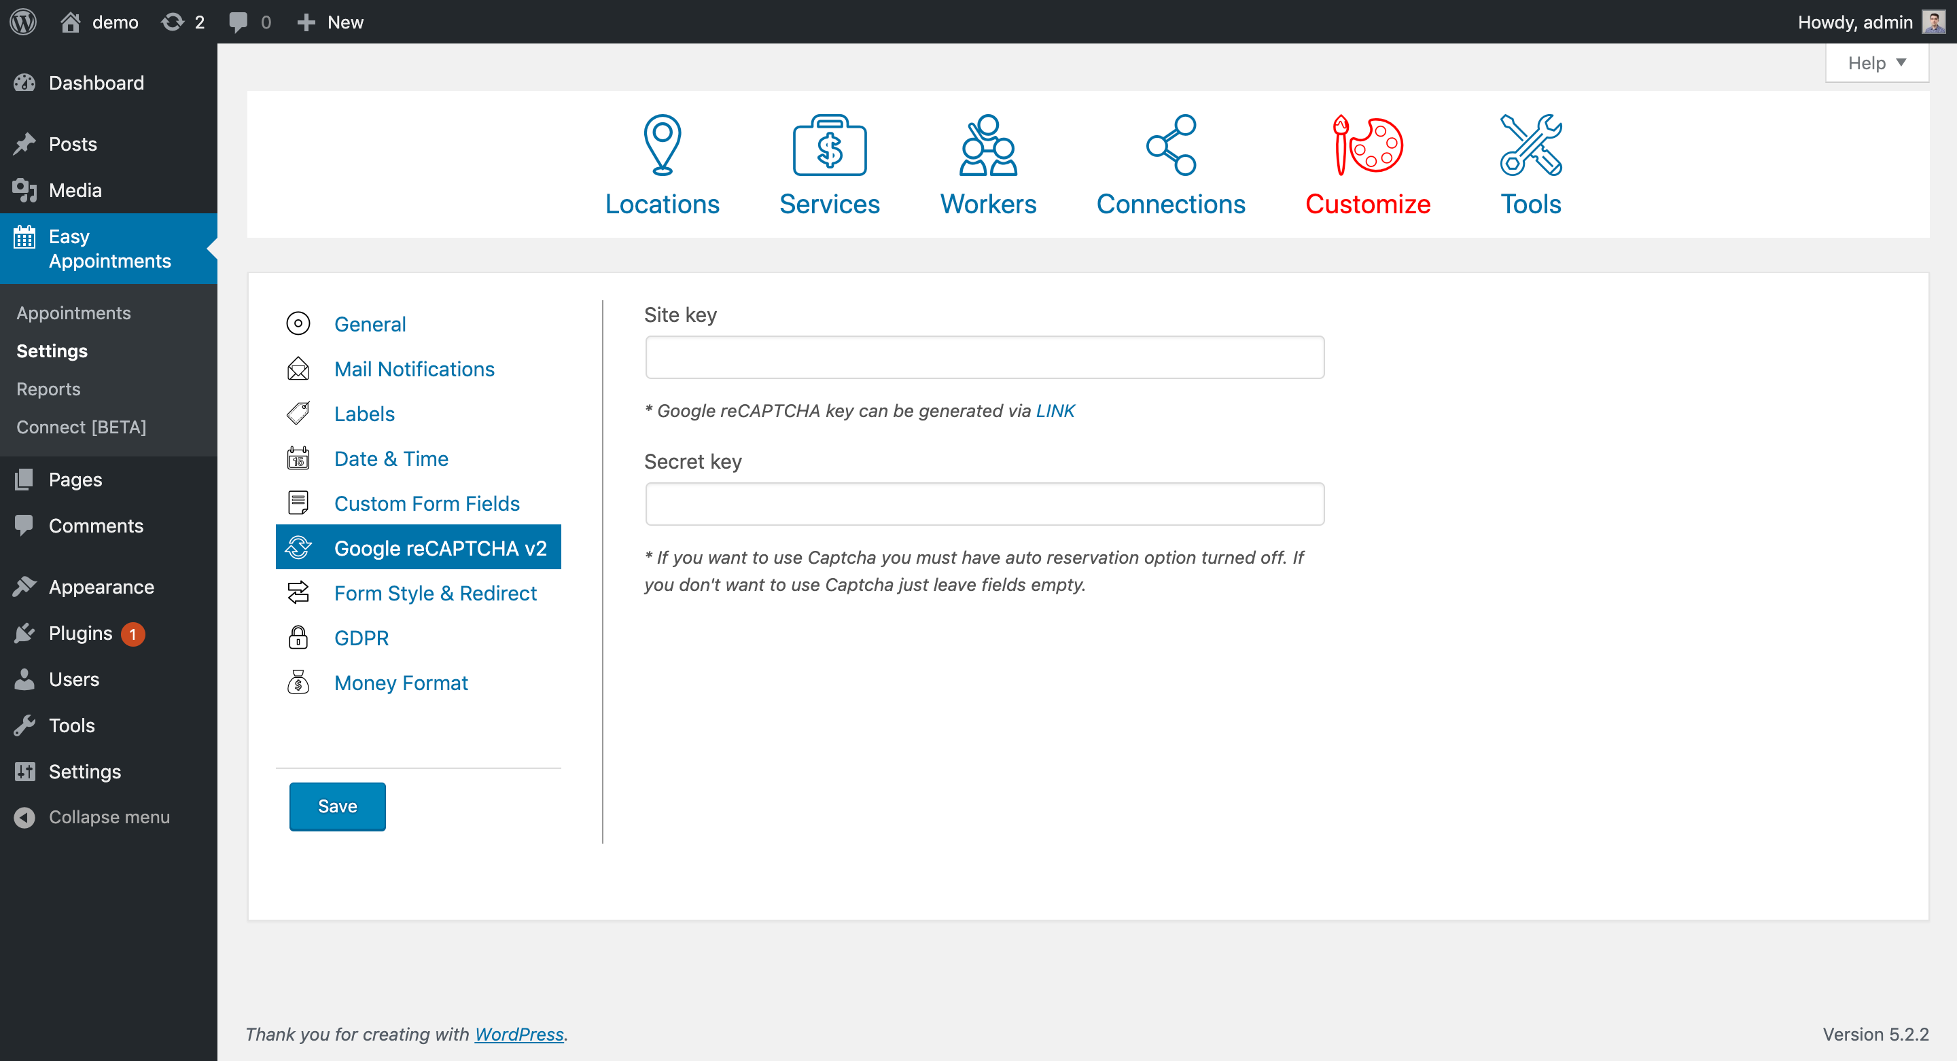Select the Money Format settings
1957x1061 pixels.
400,682
